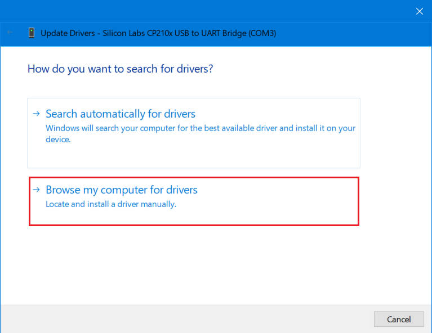Image resolution: width=432 pixels, height=333 pixels.
Task: Click the blank white area below Browse option
Action: [x=214, y=264]
